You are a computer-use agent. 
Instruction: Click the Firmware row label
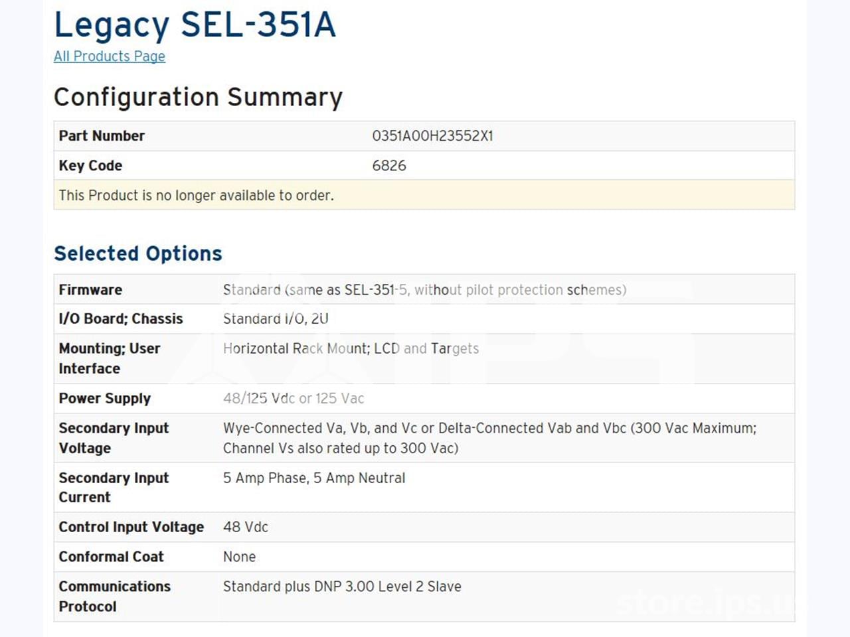pyautogui.click(x=90, y=290)
